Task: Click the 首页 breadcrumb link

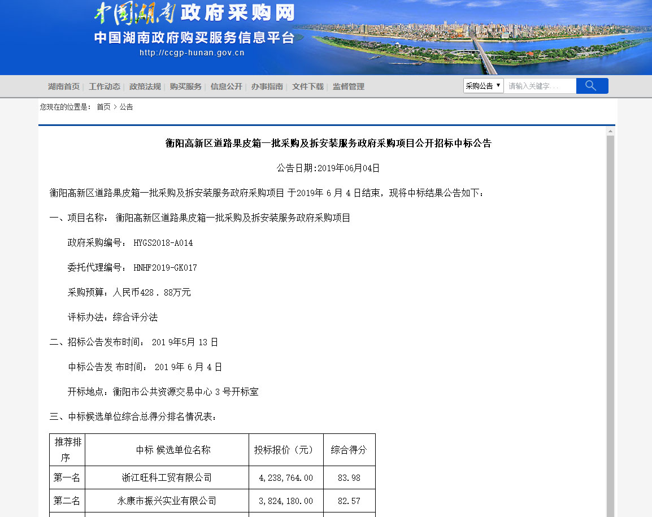Action: 103,107
